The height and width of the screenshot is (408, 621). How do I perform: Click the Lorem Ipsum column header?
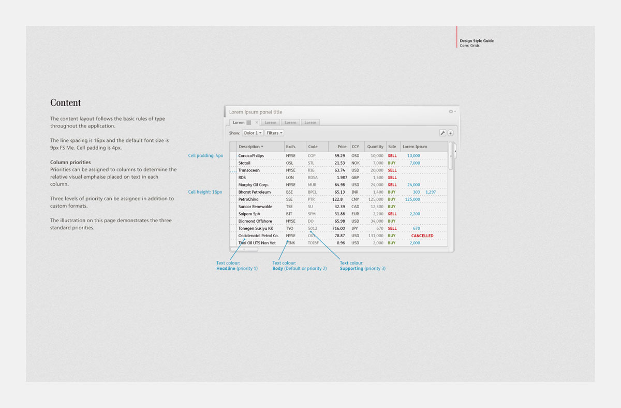point(424,147)
